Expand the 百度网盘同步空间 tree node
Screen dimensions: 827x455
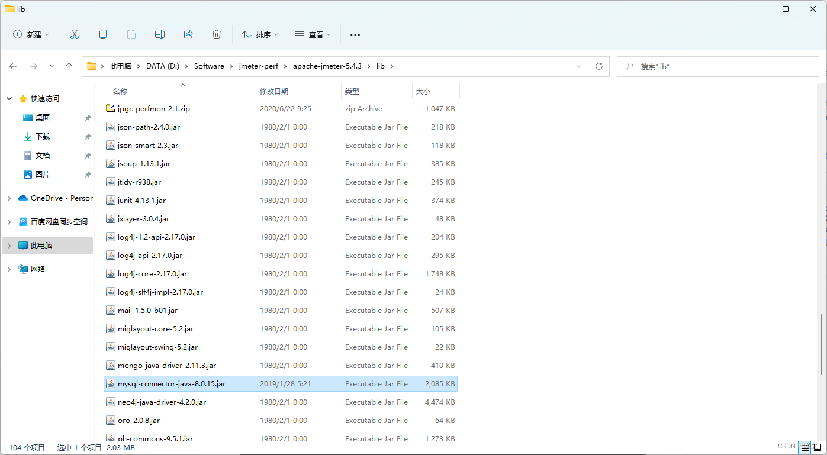[x=9, y=221]
